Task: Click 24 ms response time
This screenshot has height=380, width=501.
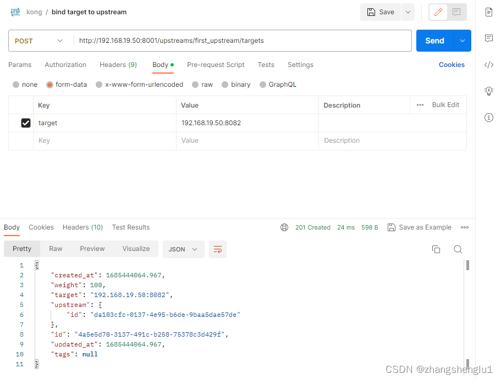Action: (346, 227)
